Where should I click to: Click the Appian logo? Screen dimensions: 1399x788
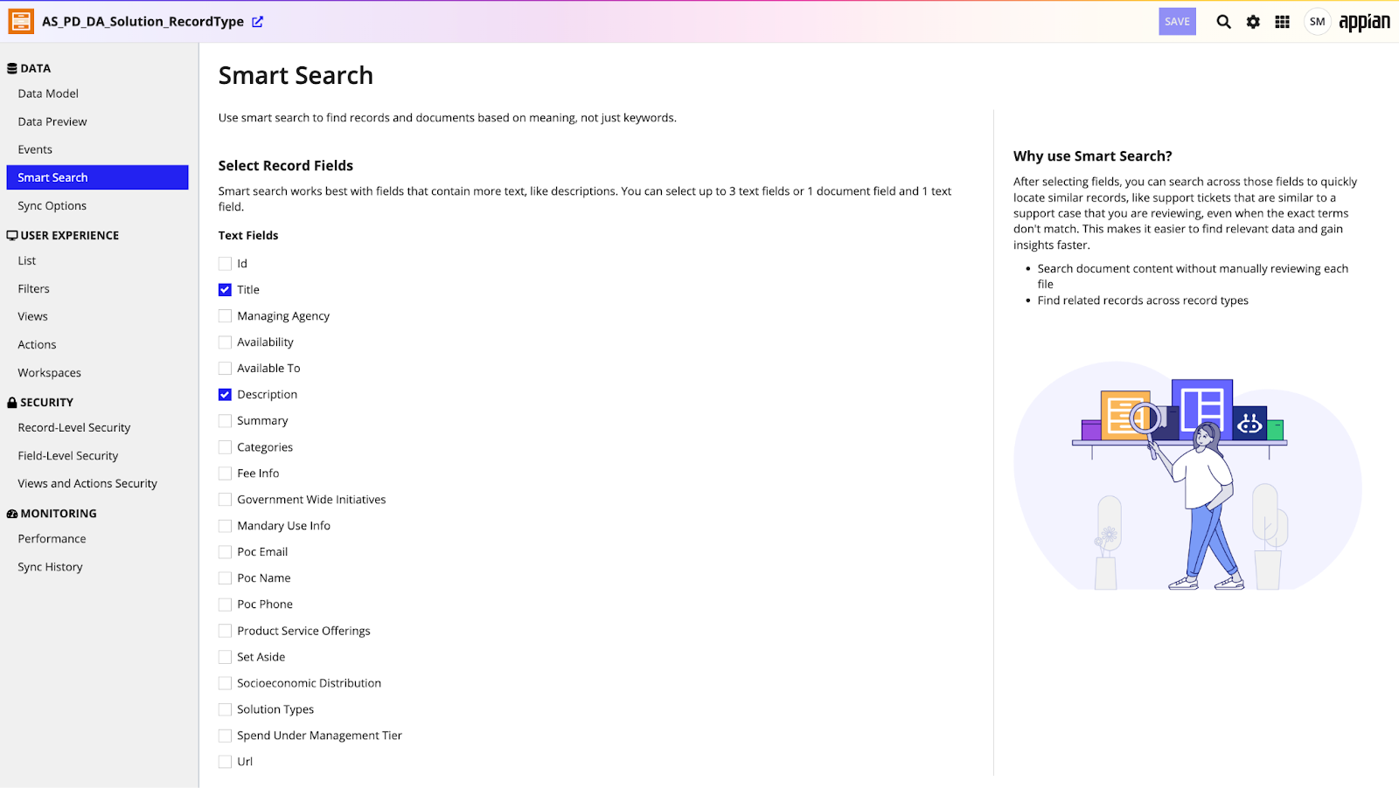tap(1364, 22)
